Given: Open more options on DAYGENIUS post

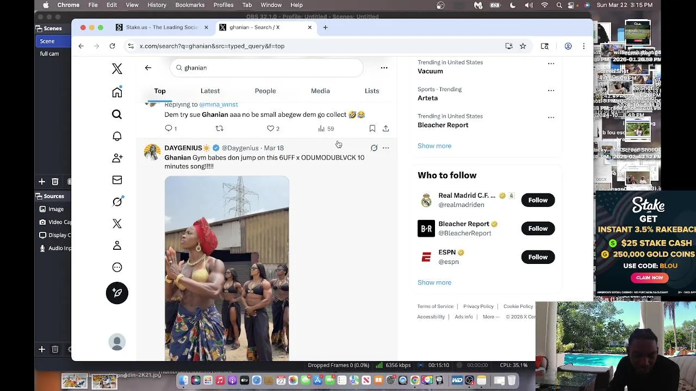Looking at the screenshot, I should [x=386, y=148].
